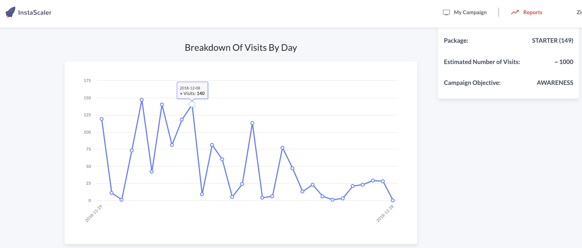Click the 100 gridline on the y-axis
This screenshot has height=248, width=582.
click(88, 132)
